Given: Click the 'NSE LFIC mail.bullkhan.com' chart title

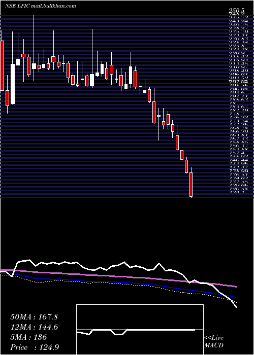Looking at the screenshot, I should coord(40,6).
